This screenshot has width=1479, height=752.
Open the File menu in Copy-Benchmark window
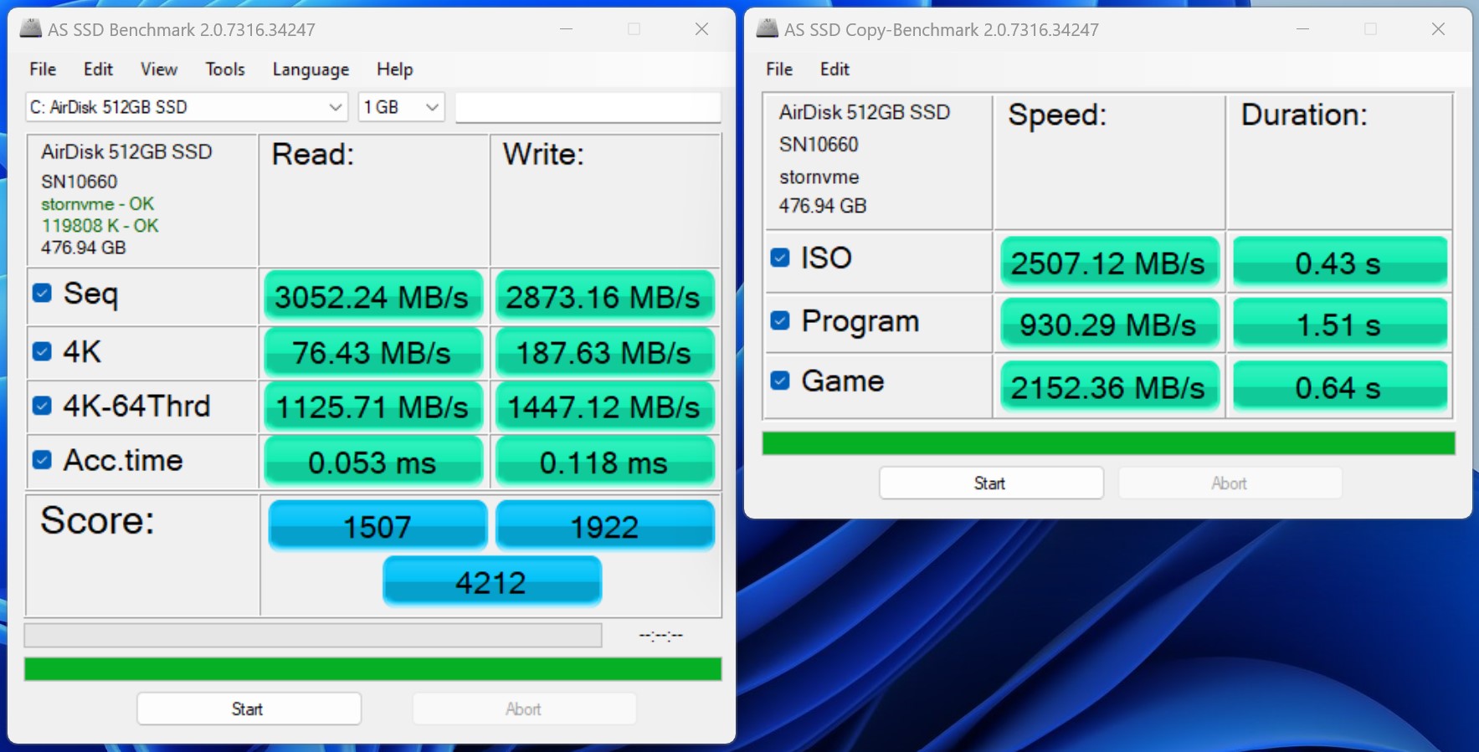pyautogui.click(x=779, y=69)
